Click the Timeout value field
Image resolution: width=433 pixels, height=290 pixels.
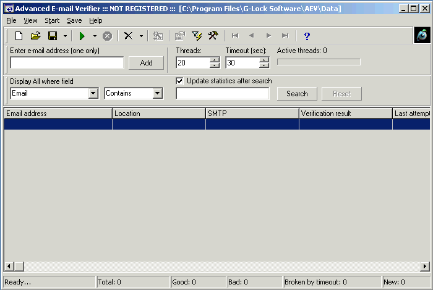242,63
